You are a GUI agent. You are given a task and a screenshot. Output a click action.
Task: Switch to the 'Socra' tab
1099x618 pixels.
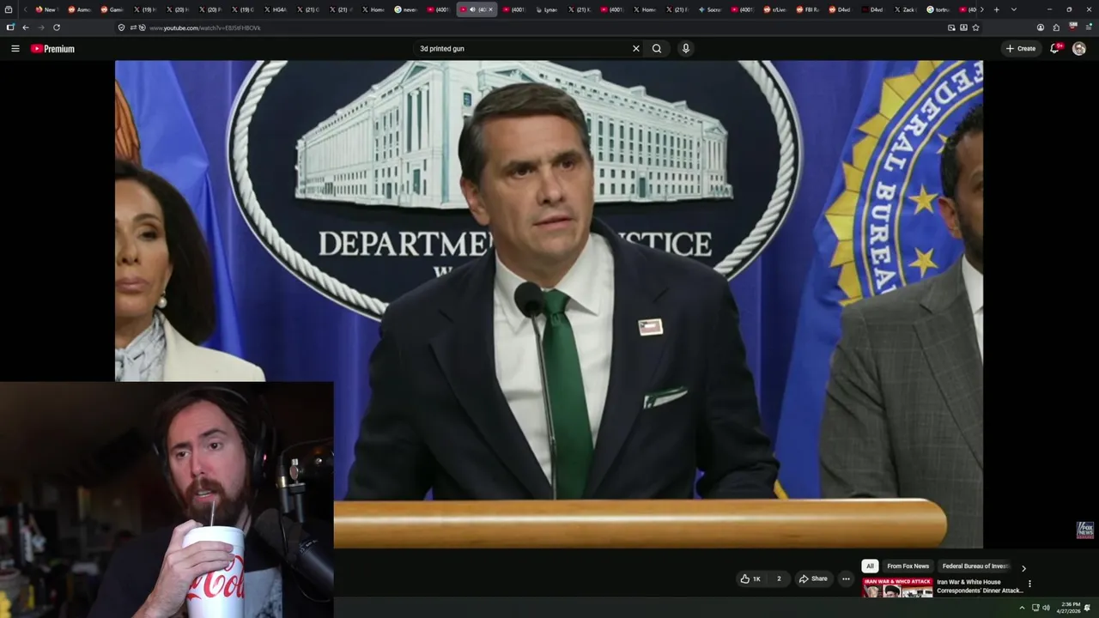[710, 9]
